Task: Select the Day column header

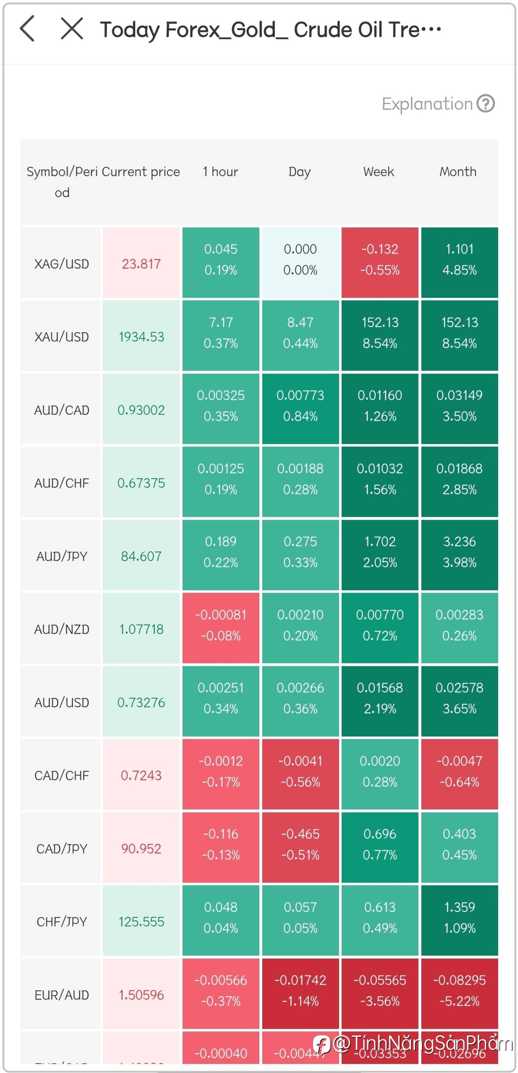Action: pos(299,172)
